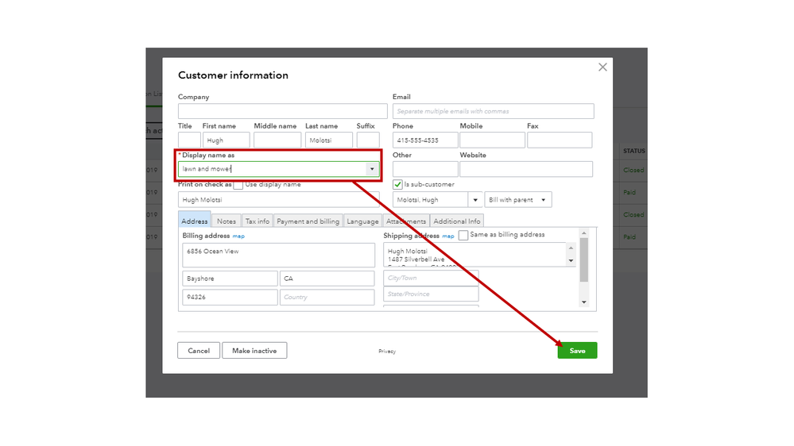This screenshot has width=794, height=446.
Task: Click address panel scrollbar up arrow
Action: [584, 233]
